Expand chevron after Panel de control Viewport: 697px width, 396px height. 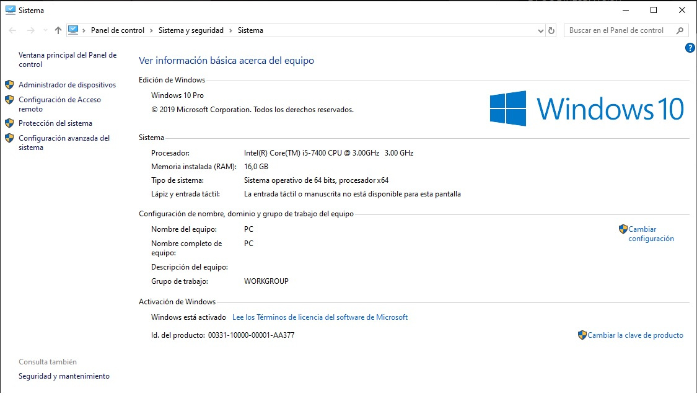pyautogui.click(x=151, y=30)
